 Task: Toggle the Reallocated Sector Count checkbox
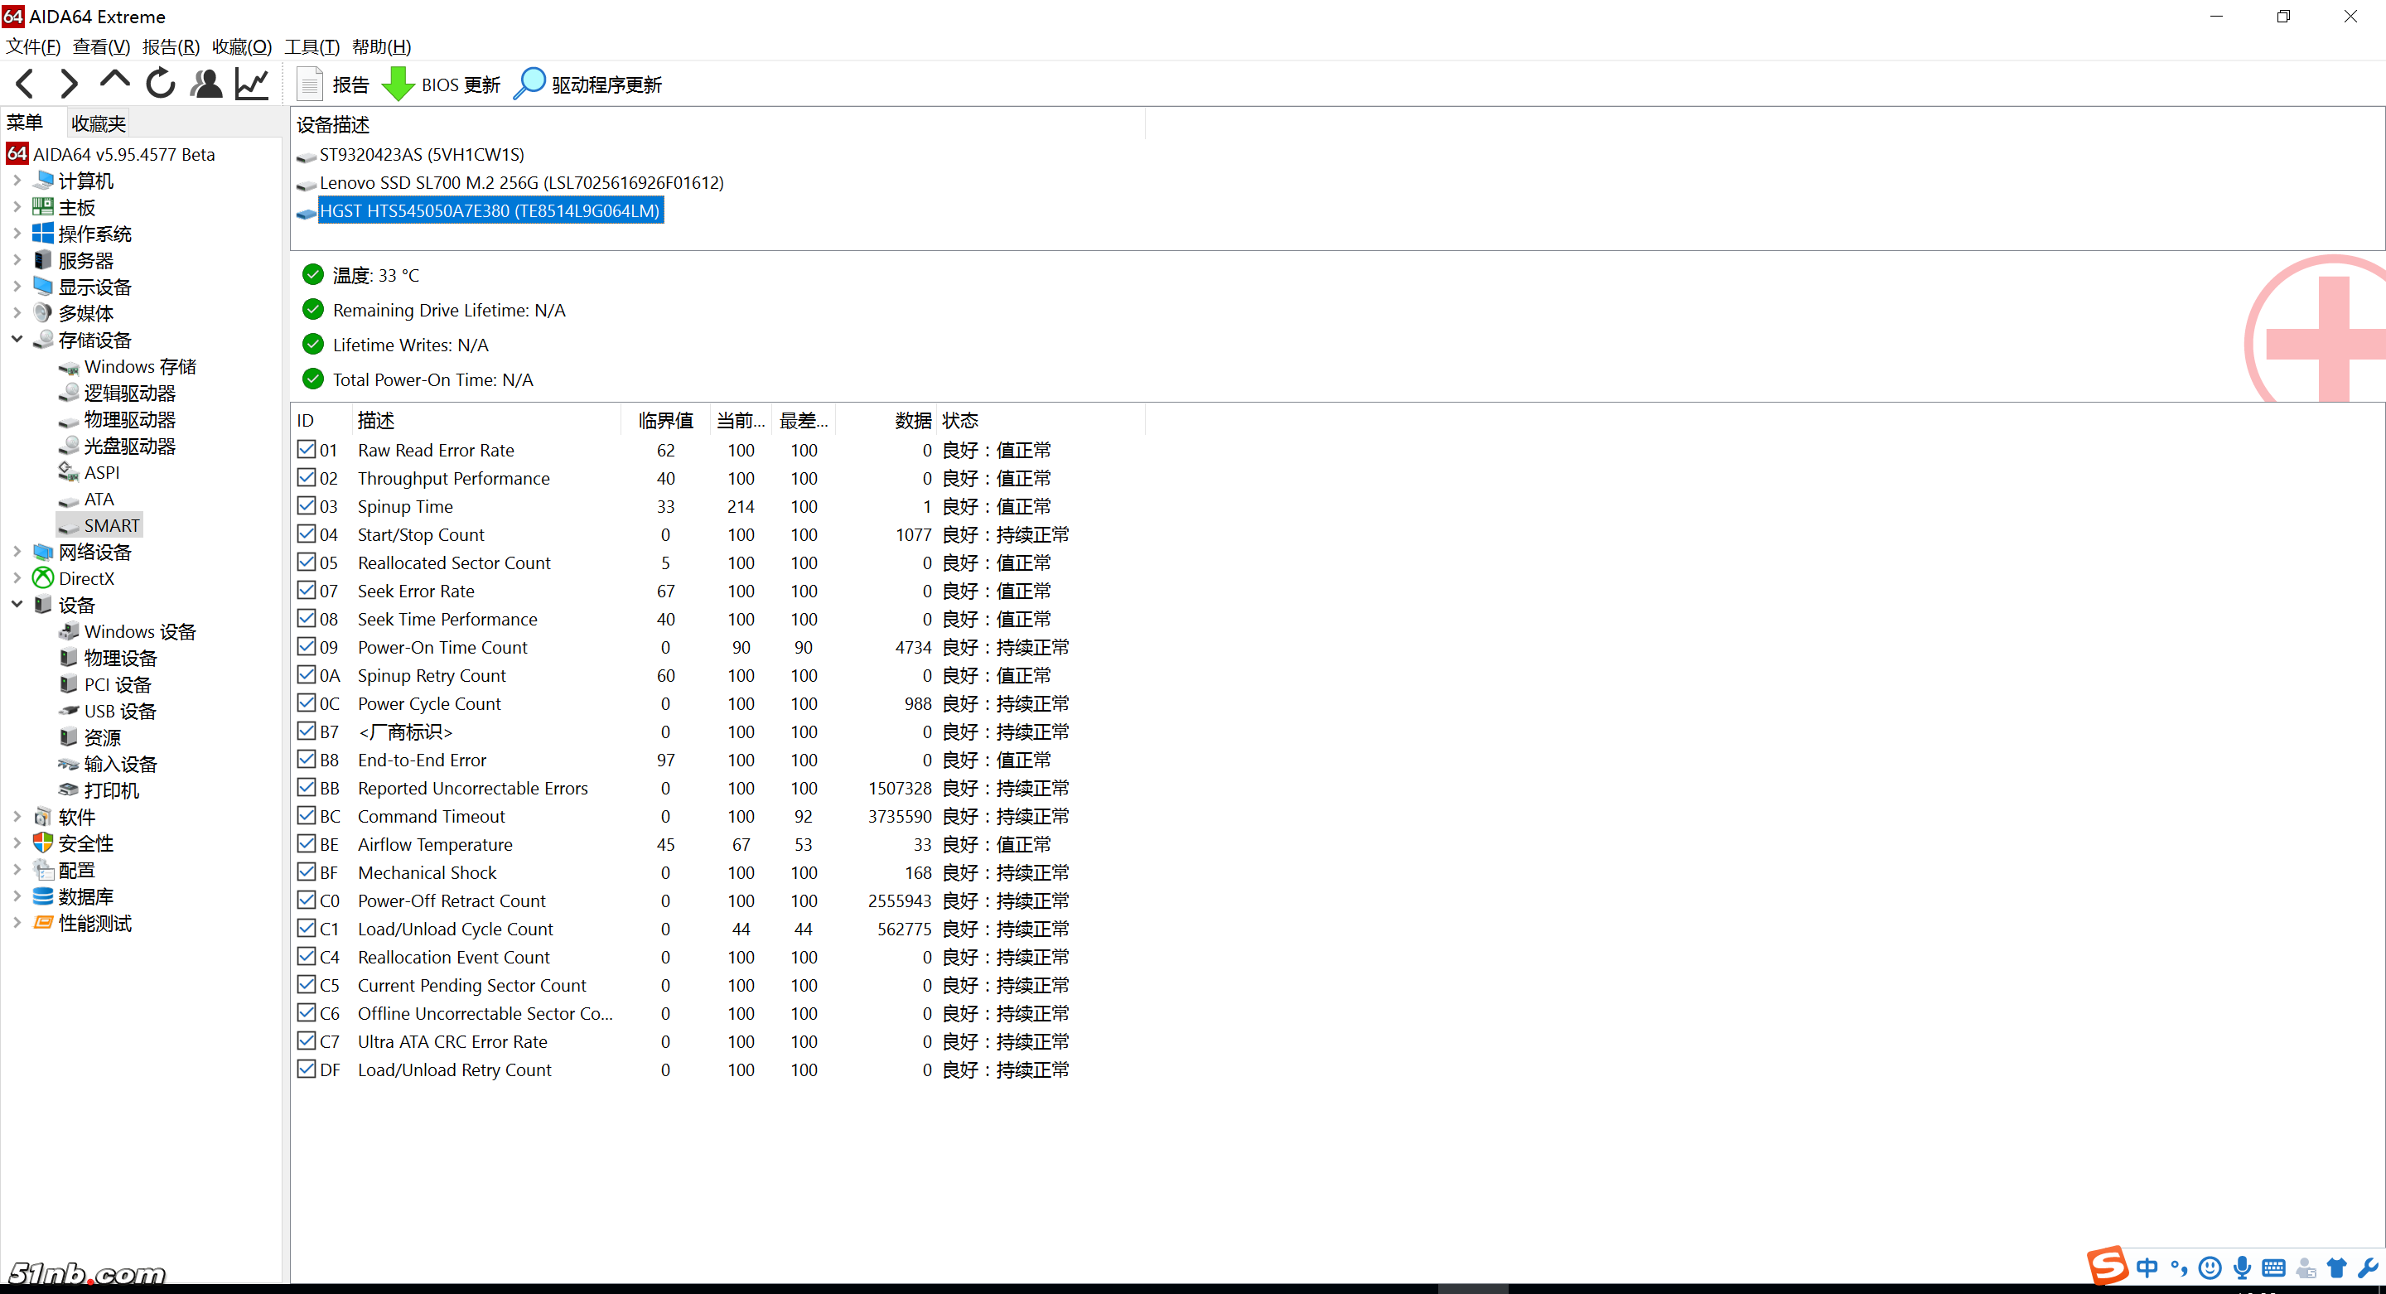tap(307, 563)
